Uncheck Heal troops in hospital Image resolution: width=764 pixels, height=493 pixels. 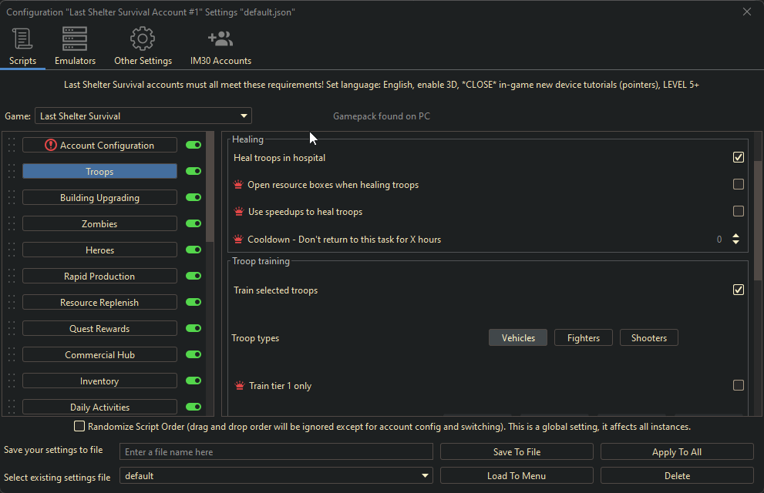point(738,157)
